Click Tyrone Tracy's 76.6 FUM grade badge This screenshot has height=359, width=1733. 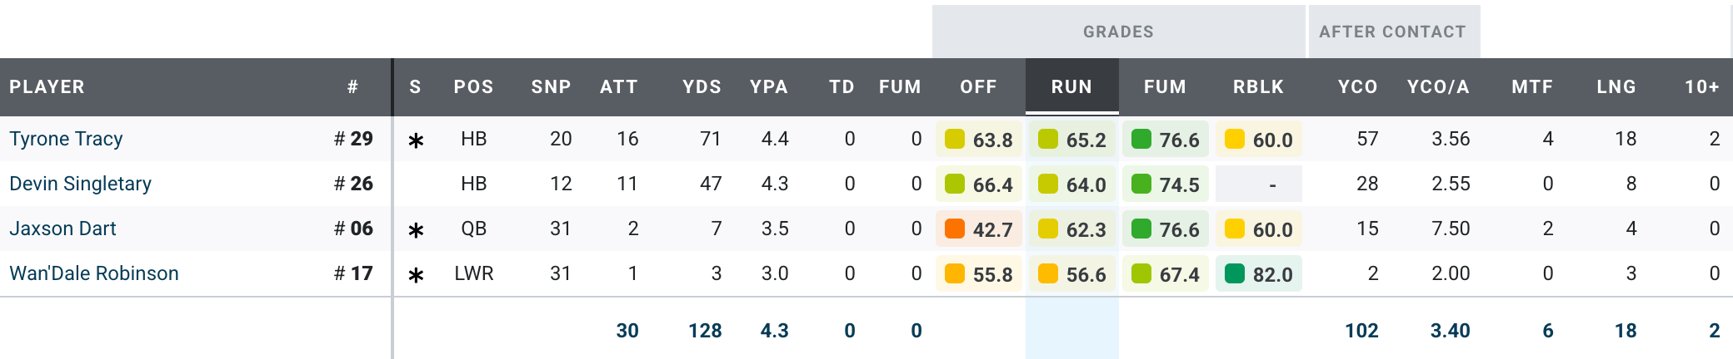[x=1166, y=140]
